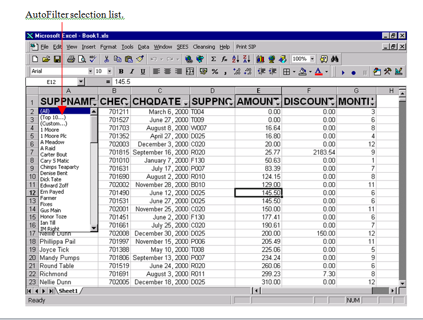
Task: Click the Merge and Center icon
Action: 190,72
